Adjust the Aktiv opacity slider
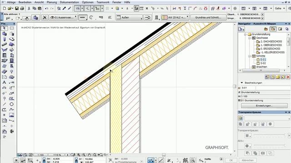 coord(270,146)
